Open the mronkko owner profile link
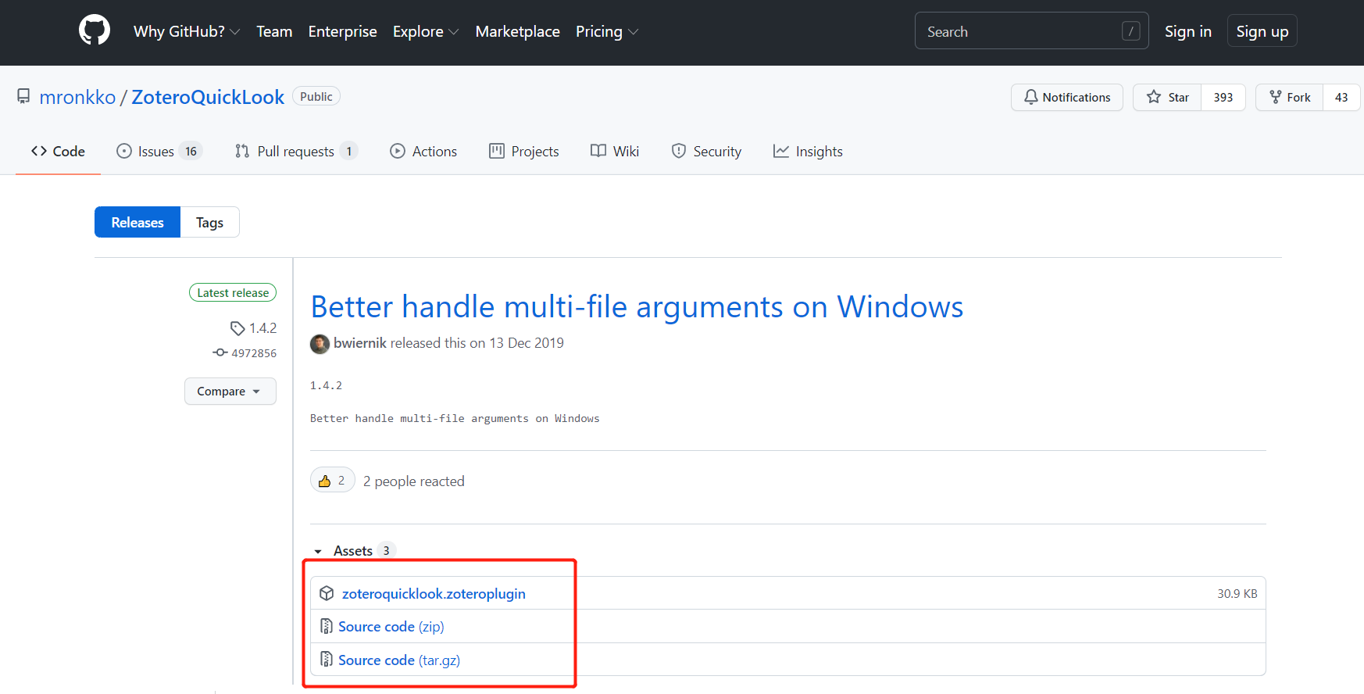This screenshot has height=694, width=1364. point(77,97)
